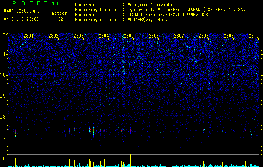Click the 0.9 kHz axis label

pyautogui.click(x=4, y=96)
